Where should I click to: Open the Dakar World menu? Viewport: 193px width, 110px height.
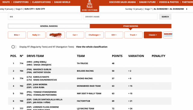click(62, 2)
